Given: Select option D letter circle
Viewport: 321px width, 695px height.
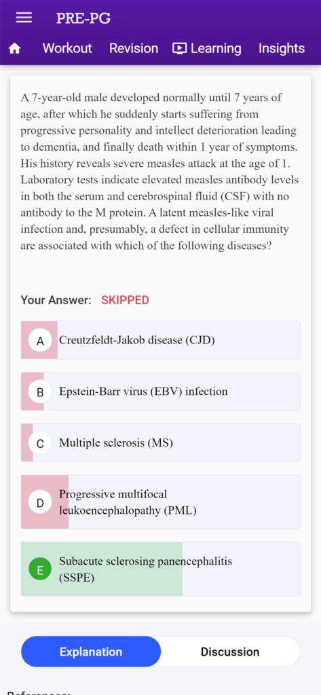Looking at the screenshot, I should [40, 503].
